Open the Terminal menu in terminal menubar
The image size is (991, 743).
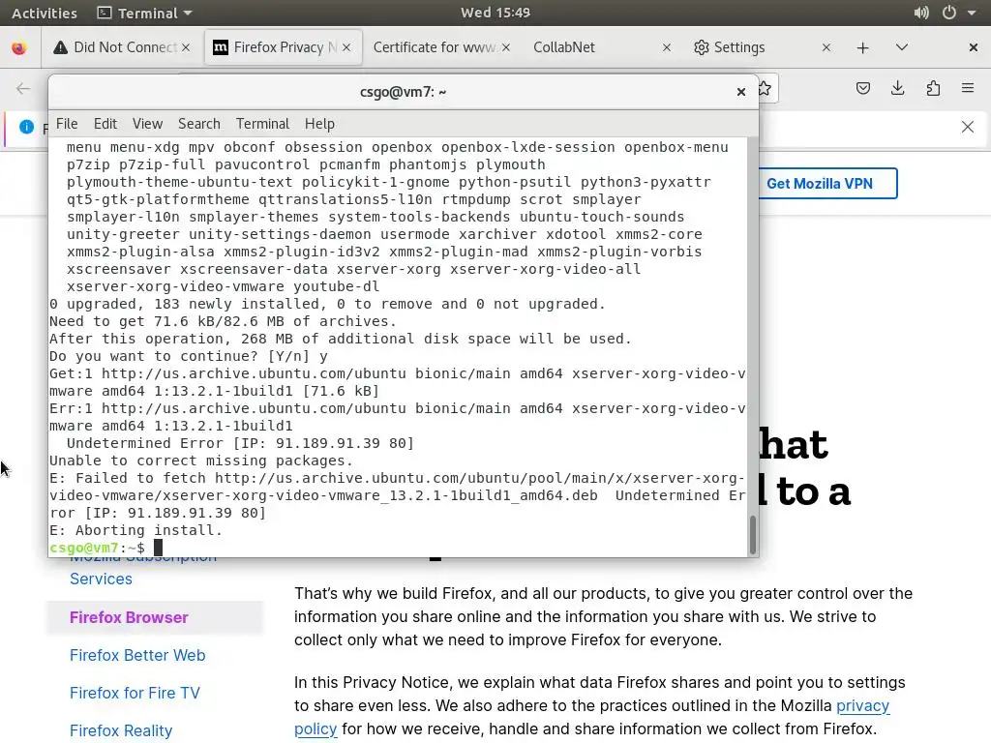click(x=262, y=124)
